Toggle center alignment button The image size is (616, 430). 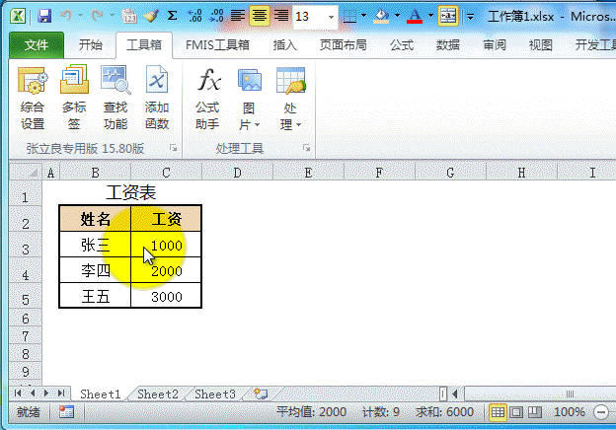(x=260, y=17)
